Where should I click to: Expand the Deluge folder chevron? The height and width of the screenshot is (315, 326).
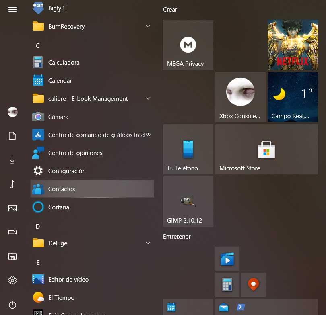(148, 243)
